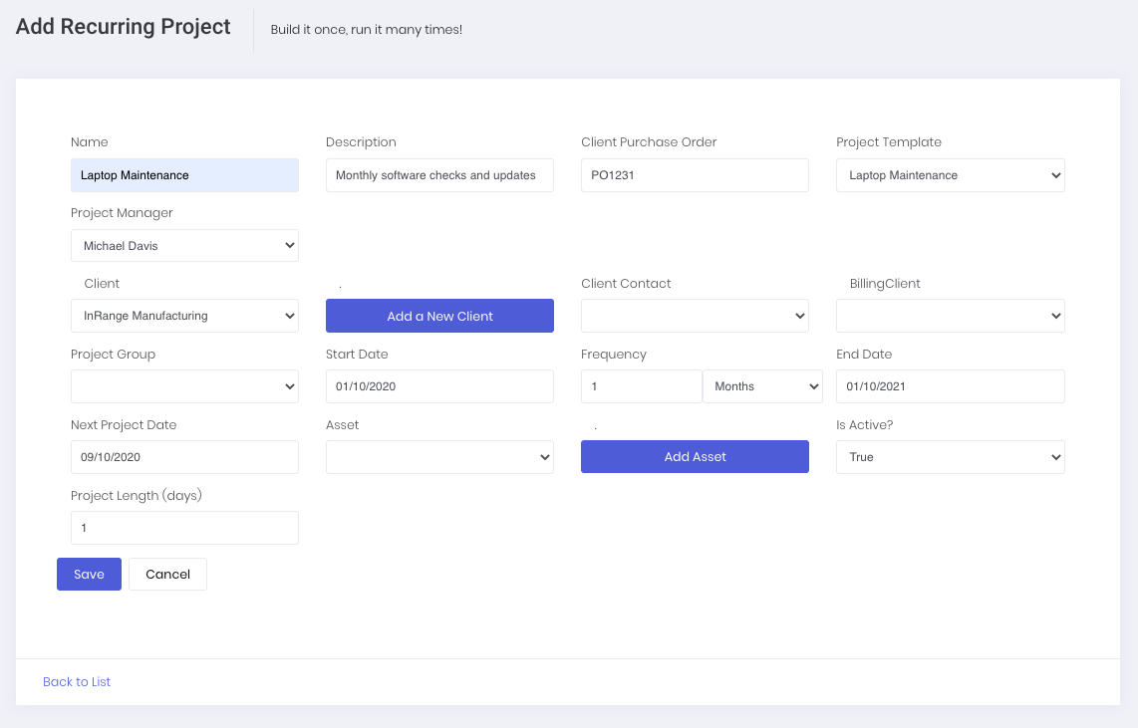Screen dimensions: 1138x728
Task: Click the Name field containing Laptop Maintenance
Action: click(184, 175)
